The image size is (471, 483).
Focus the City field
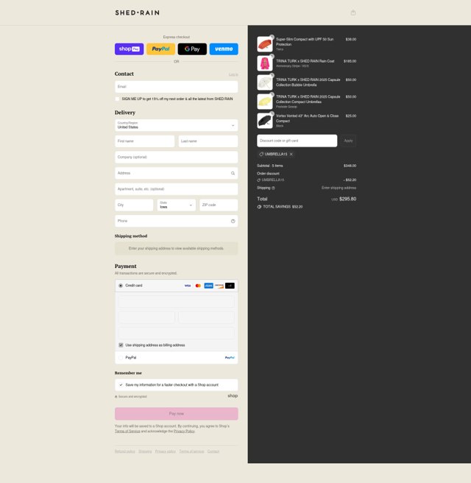pos(134,205)
